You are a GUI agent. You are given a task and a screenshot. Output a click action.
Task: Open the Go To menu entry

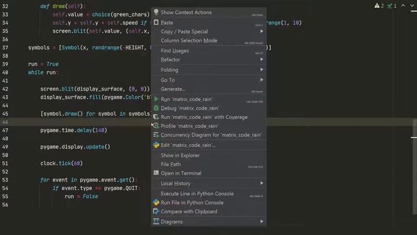(208, 80)
